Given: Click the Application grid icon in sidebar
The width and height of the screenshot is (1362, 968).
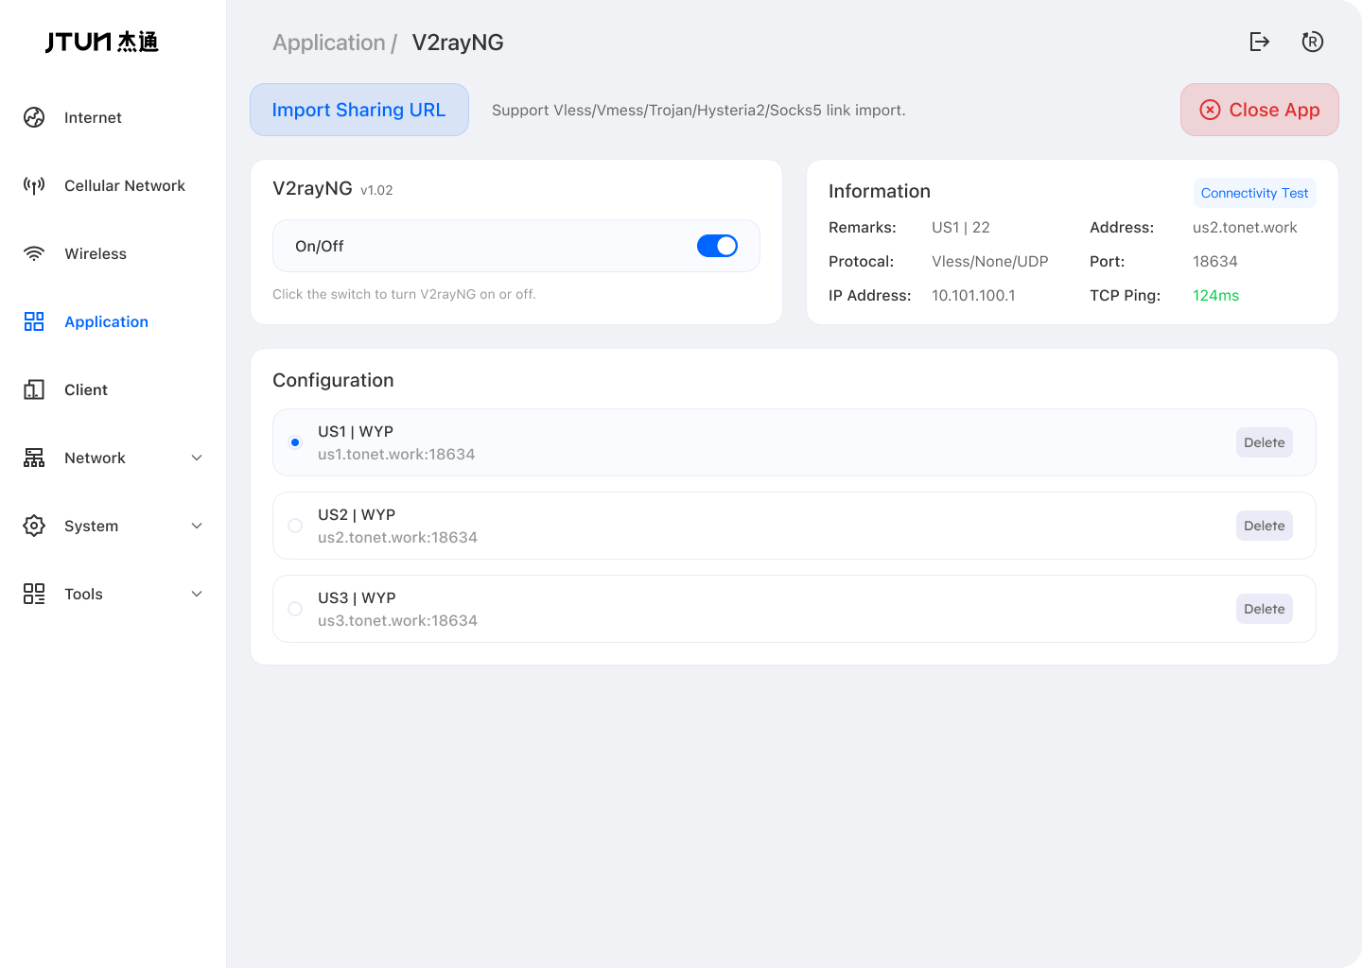Looking at the screenshot, I should point(34,321).
